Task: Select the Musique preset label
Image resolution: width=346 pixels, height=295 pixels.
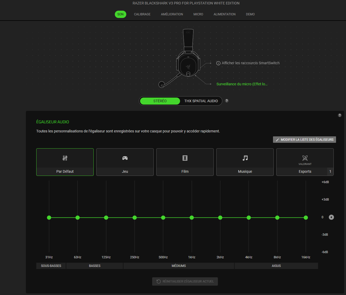Action: pos(245,171)
